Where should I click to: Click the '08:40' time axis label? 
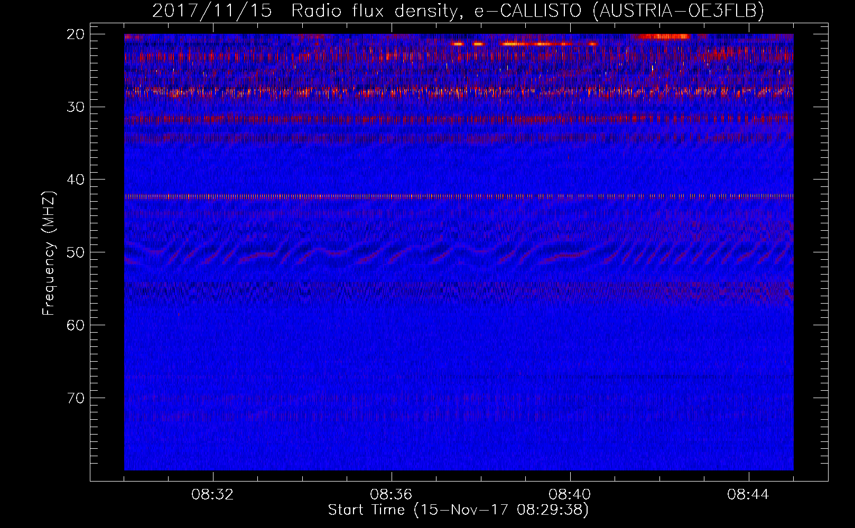pyautogui.click(x=570, y=495)
